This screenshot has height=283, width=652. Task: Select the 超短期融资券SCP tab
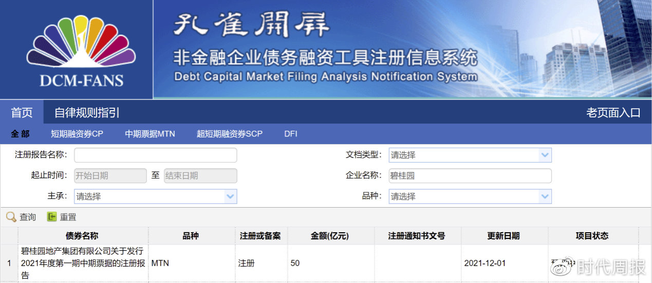(x=229, y=134)
